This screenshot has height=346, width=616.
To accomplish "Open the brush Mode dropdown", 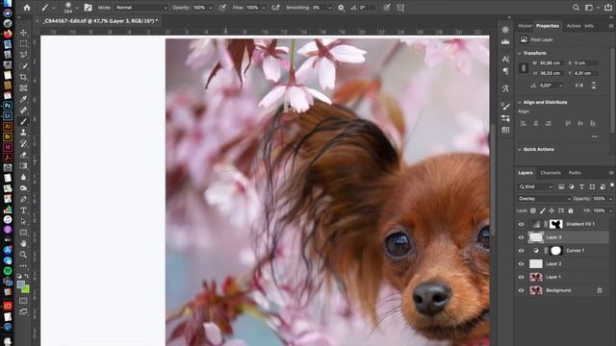I will tap(141, 8).
